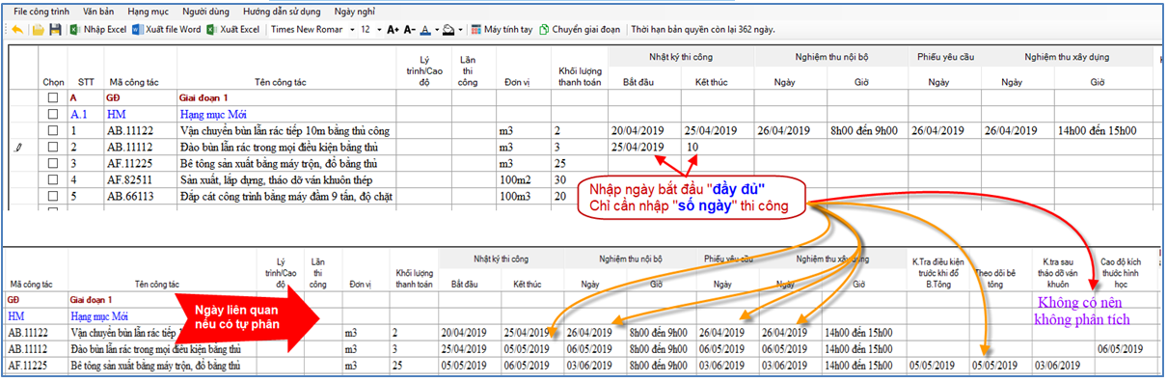
Task: Tick checkbox for upper-grid row STT 2
Action: tap(53, 147)
